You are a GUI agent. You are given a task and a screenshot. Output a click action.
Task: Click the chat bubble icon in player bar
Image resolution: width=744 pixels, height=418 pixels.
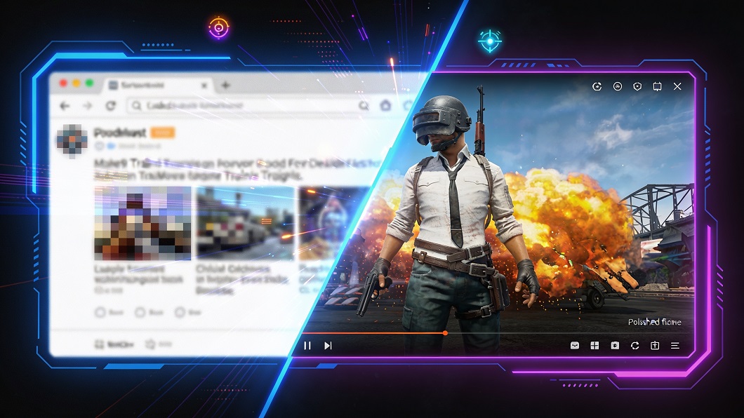[575, 346]
